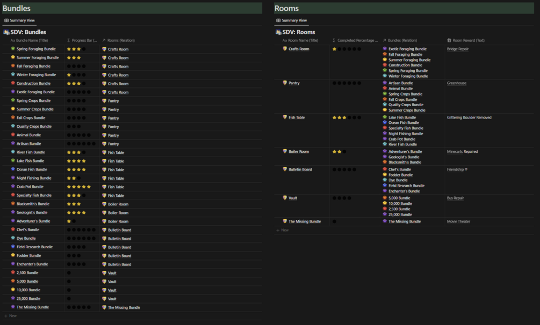Image resolution: width=540 pixels, height=325 pixels.
Task: Click the Room Reward column gift icon
Action: [x=449, y=40]
